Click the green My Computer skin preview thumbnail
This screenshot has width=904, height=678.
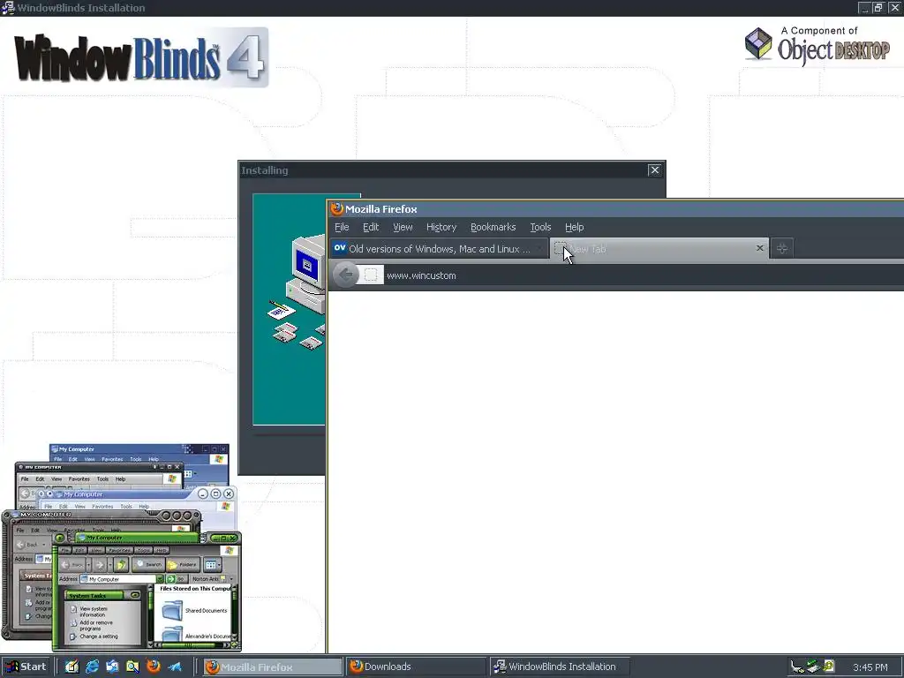147,591
